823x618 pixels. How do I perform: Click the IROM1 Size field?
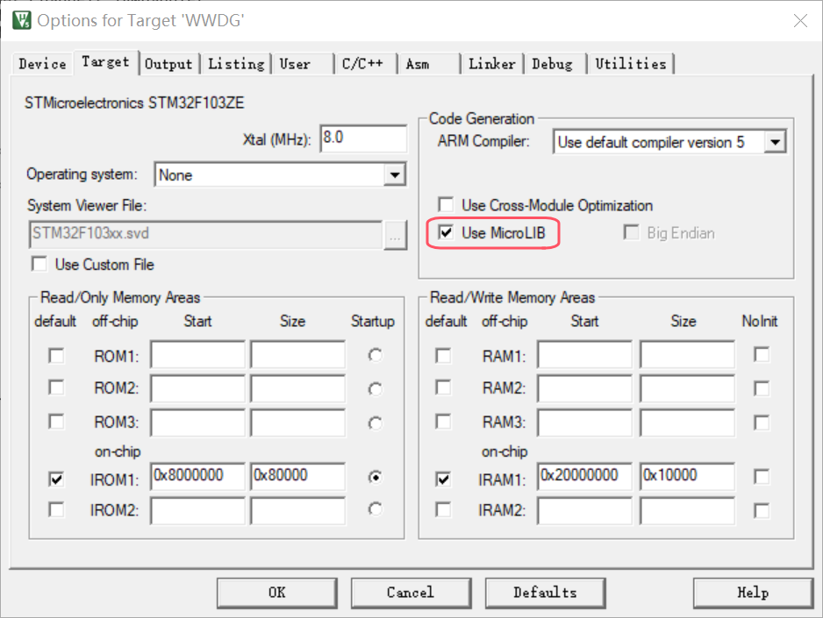(298, 476)
